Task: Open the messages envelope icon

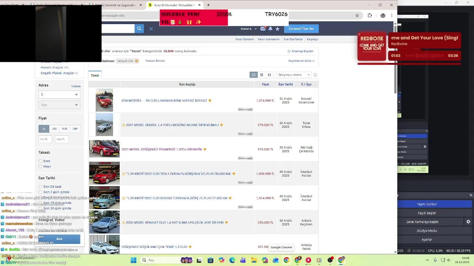Action: click(263, 28)
